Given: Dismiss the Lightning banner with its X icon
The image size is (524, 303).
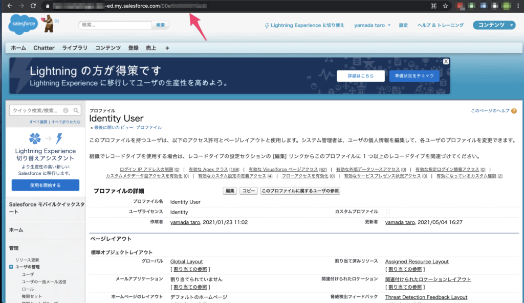Looking at the screenshot, I should coord(445,61).
